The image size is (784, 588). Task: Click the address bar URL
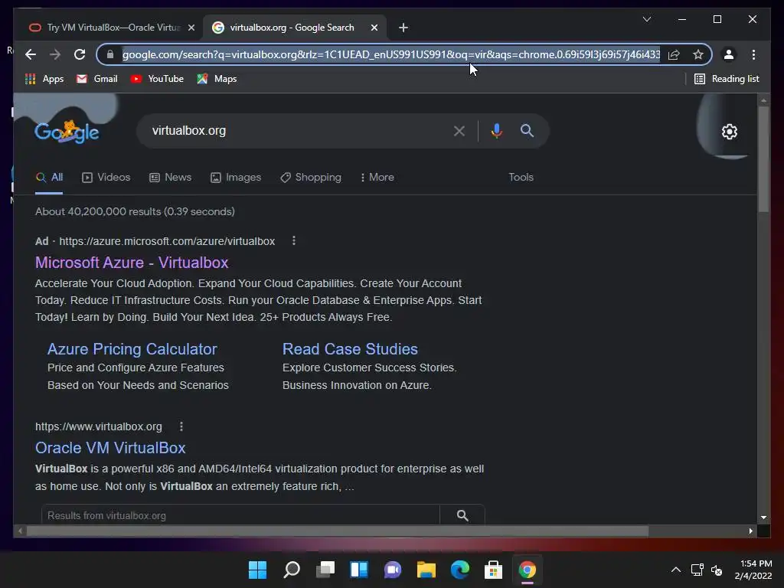tap(390, 54)
